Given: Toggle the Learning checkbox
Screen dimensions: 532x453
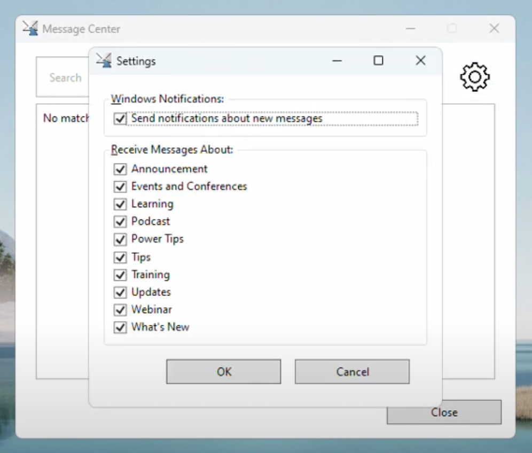Looking at the screenshot, I should 120,205.
